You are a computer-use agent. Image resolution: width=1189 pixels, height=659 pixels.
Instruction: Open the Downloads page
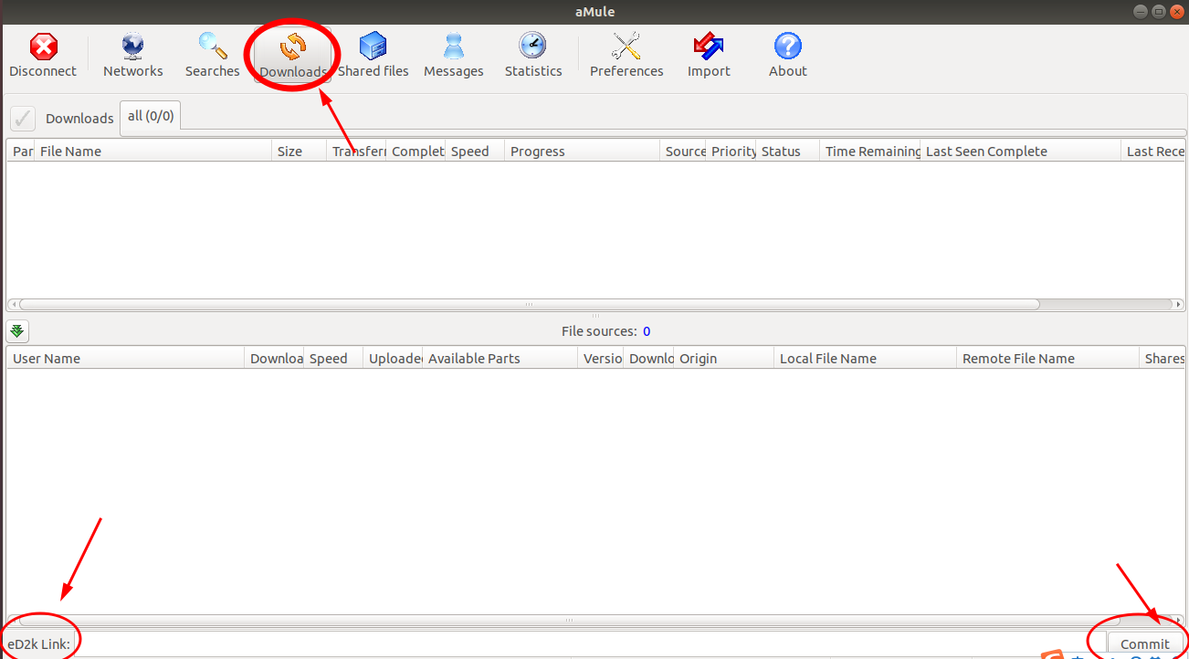tap(293, 56)
